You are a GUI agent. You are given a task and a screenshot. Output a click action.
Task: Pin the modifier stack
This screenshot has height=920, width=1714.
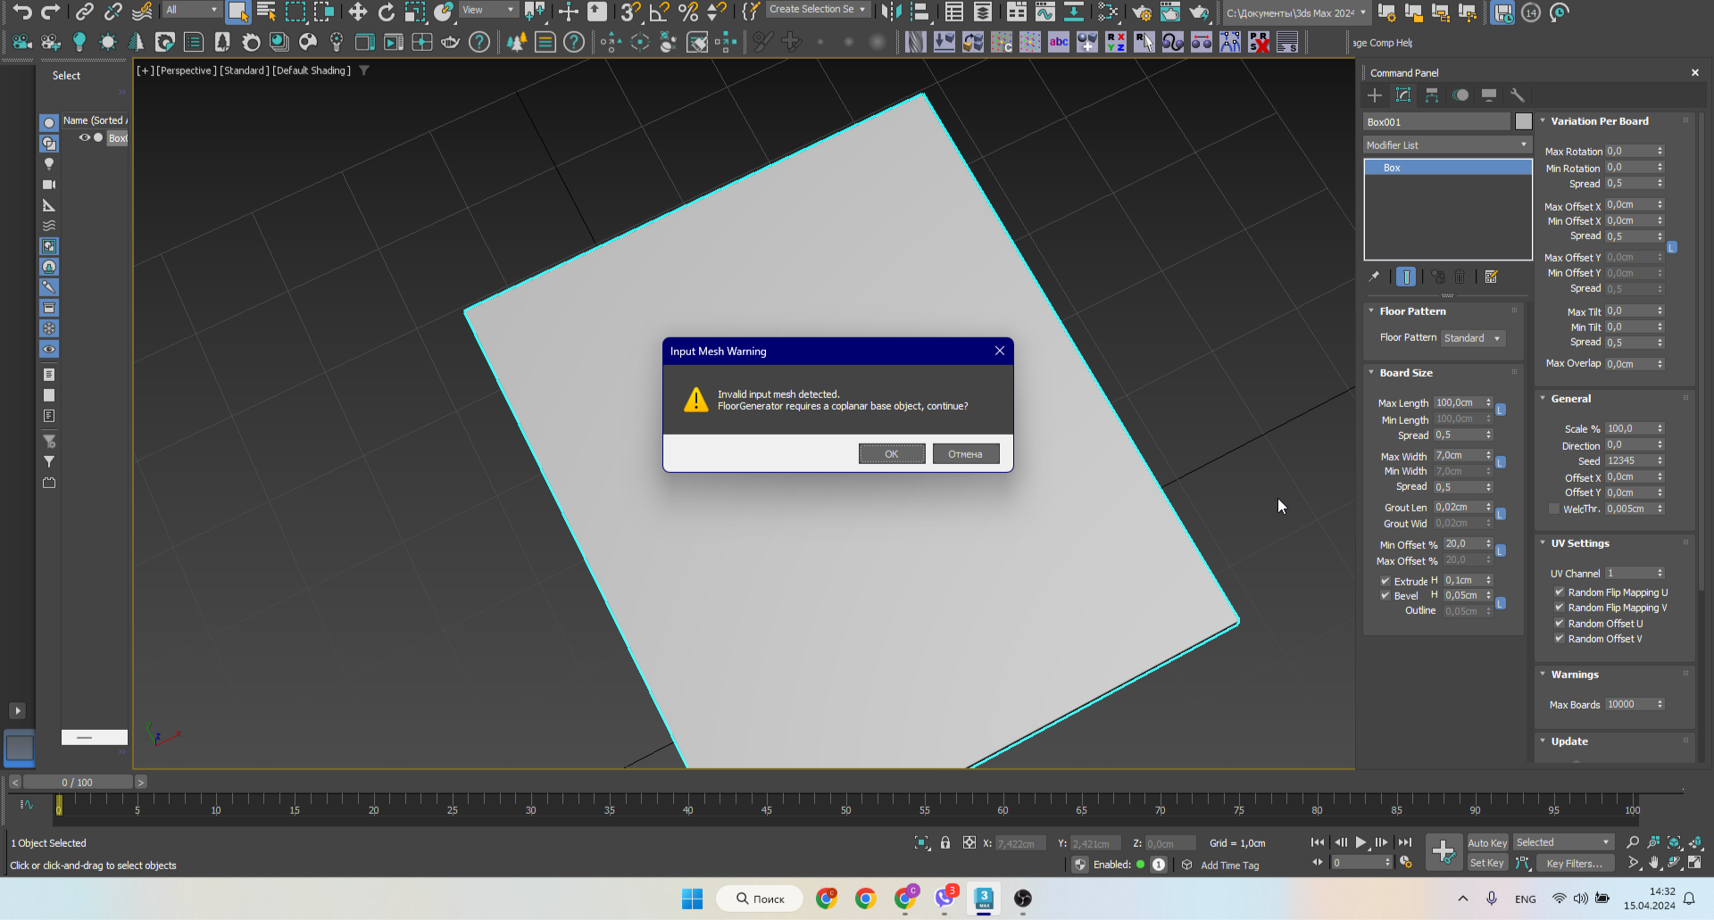click(x=1375, y=277)
